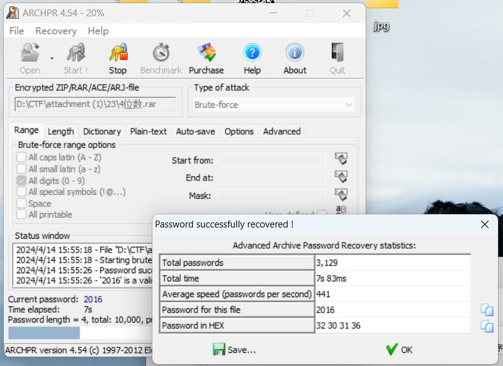Viewport: 503px width, 366px height.
Task: Switch to the Range tab
Action: click(26, 130)
